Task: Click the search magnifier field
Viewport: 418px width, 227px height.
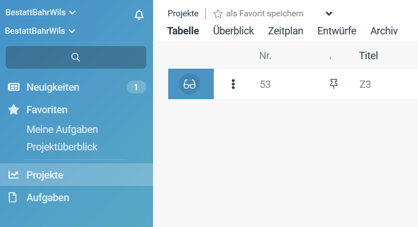Action: click(76, 57)
